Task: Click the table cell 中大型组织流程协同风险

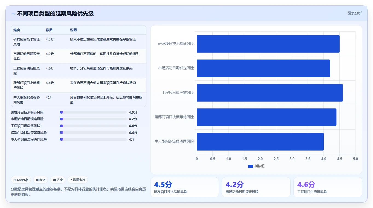Action: 27,100
